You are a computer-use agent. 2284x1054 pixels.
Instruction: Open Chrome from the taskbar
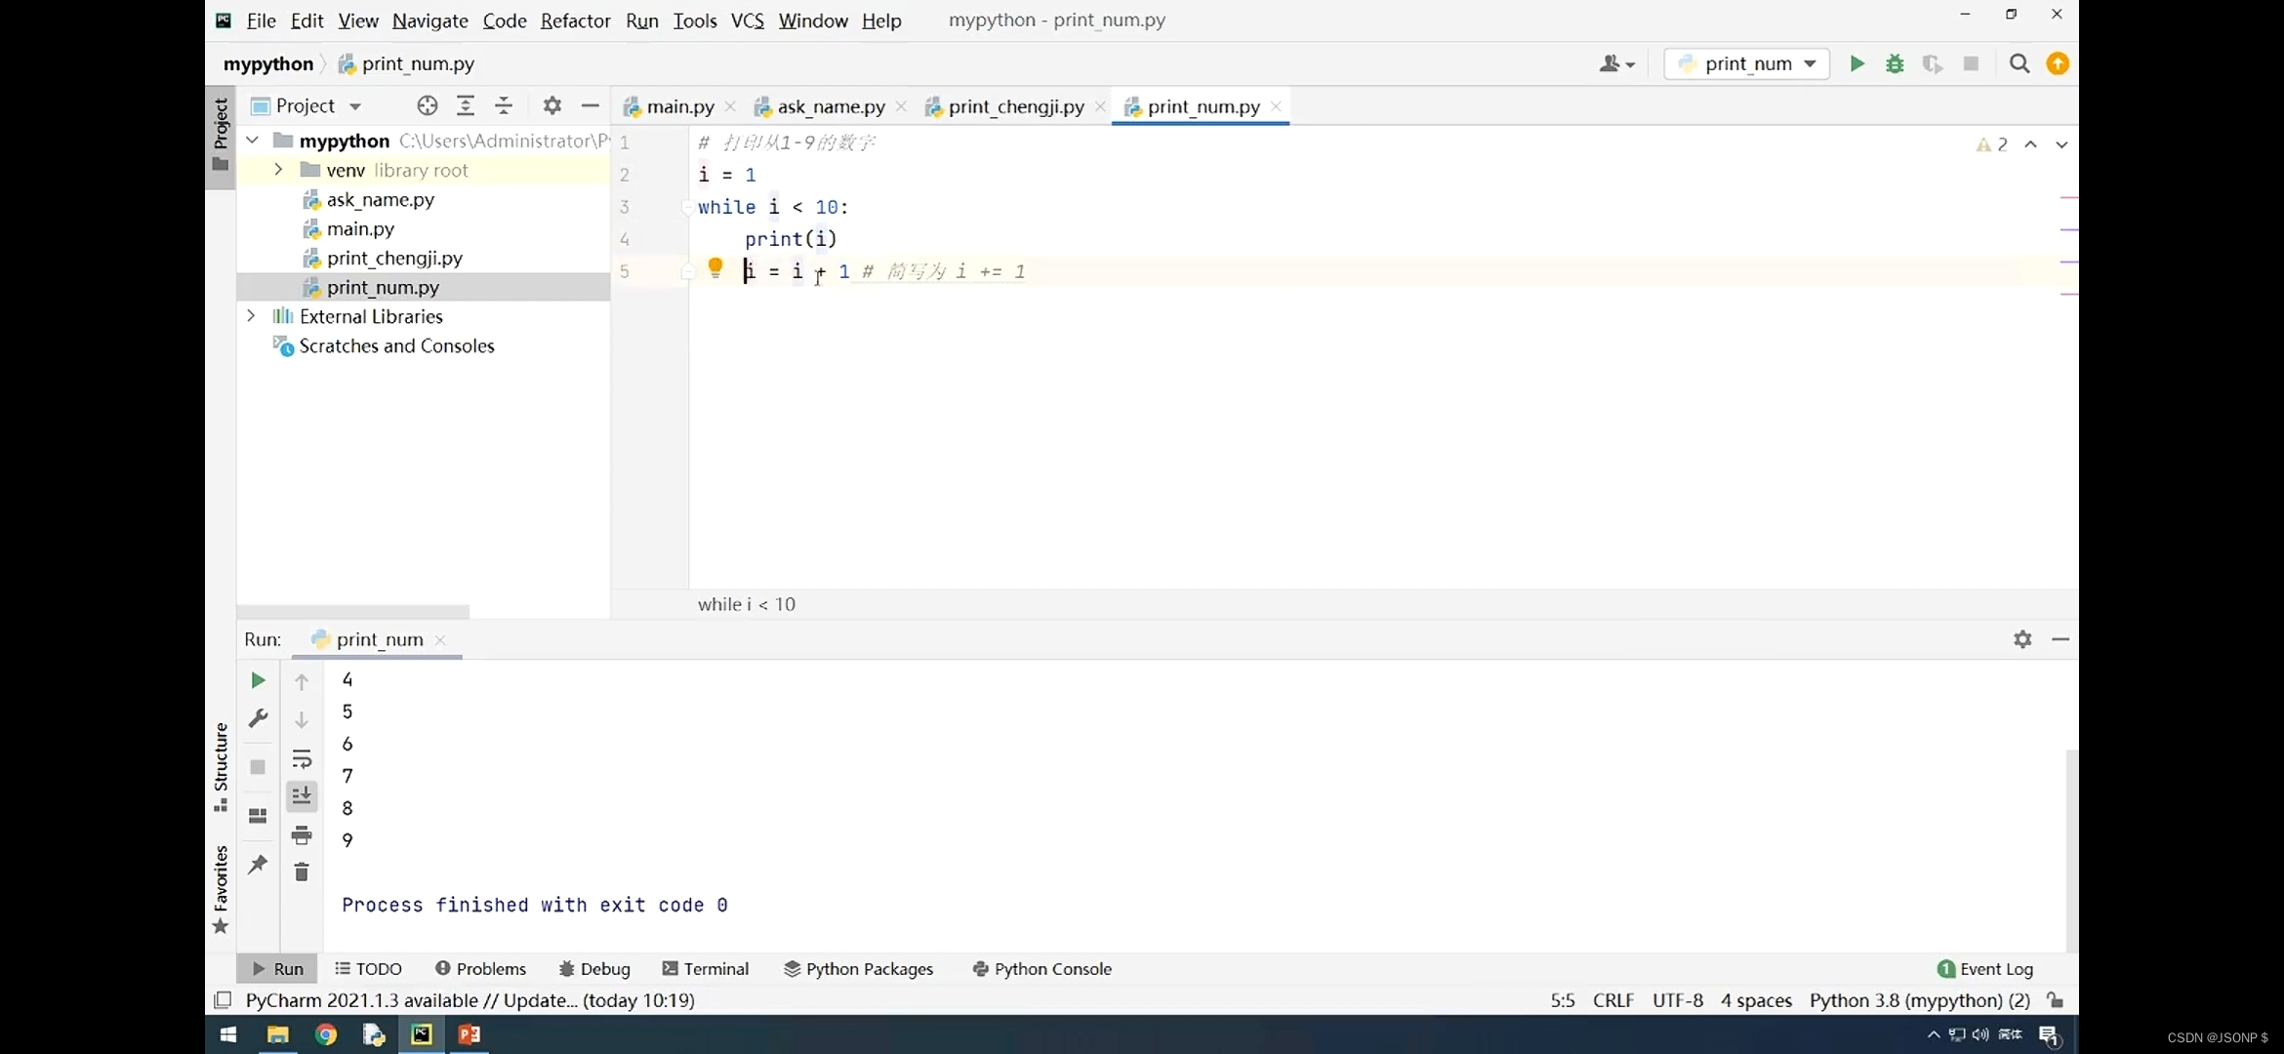[x=326, y=1034]
